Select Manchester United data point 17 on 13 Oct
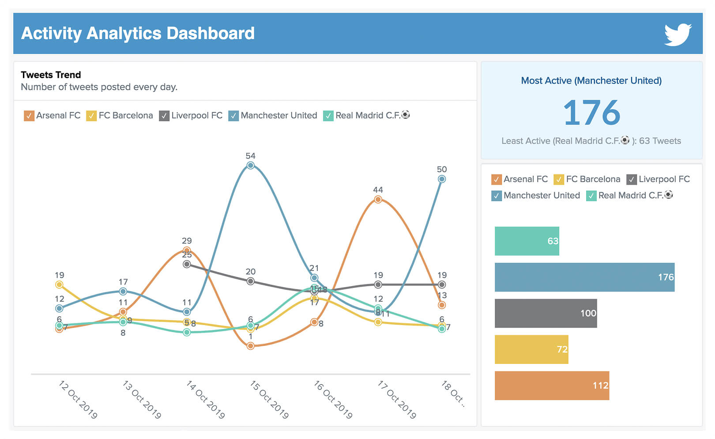The height and width of the screenshot is (439, 715). (x=123, y=291)
